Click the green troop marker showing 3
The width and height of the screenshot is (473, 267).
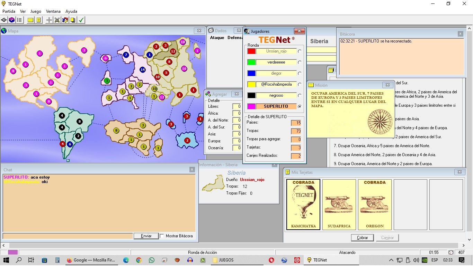[107, 81]
